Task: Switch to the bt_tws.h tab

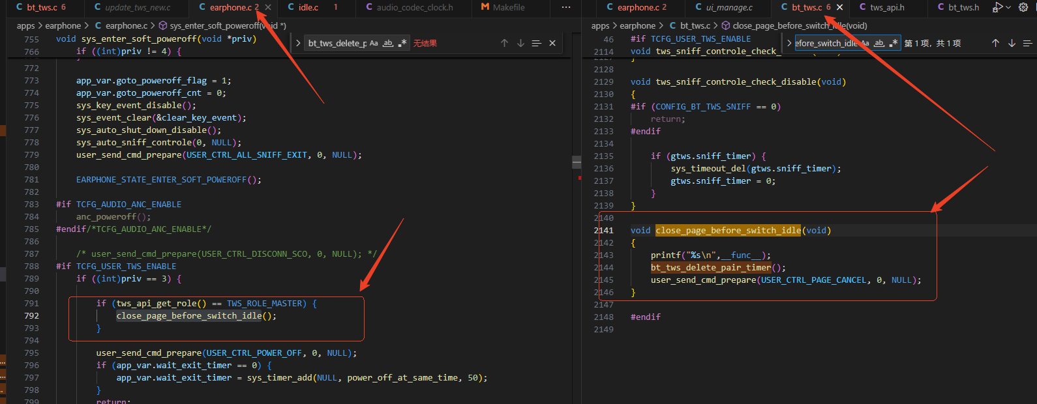Action: tap(963, 7)
